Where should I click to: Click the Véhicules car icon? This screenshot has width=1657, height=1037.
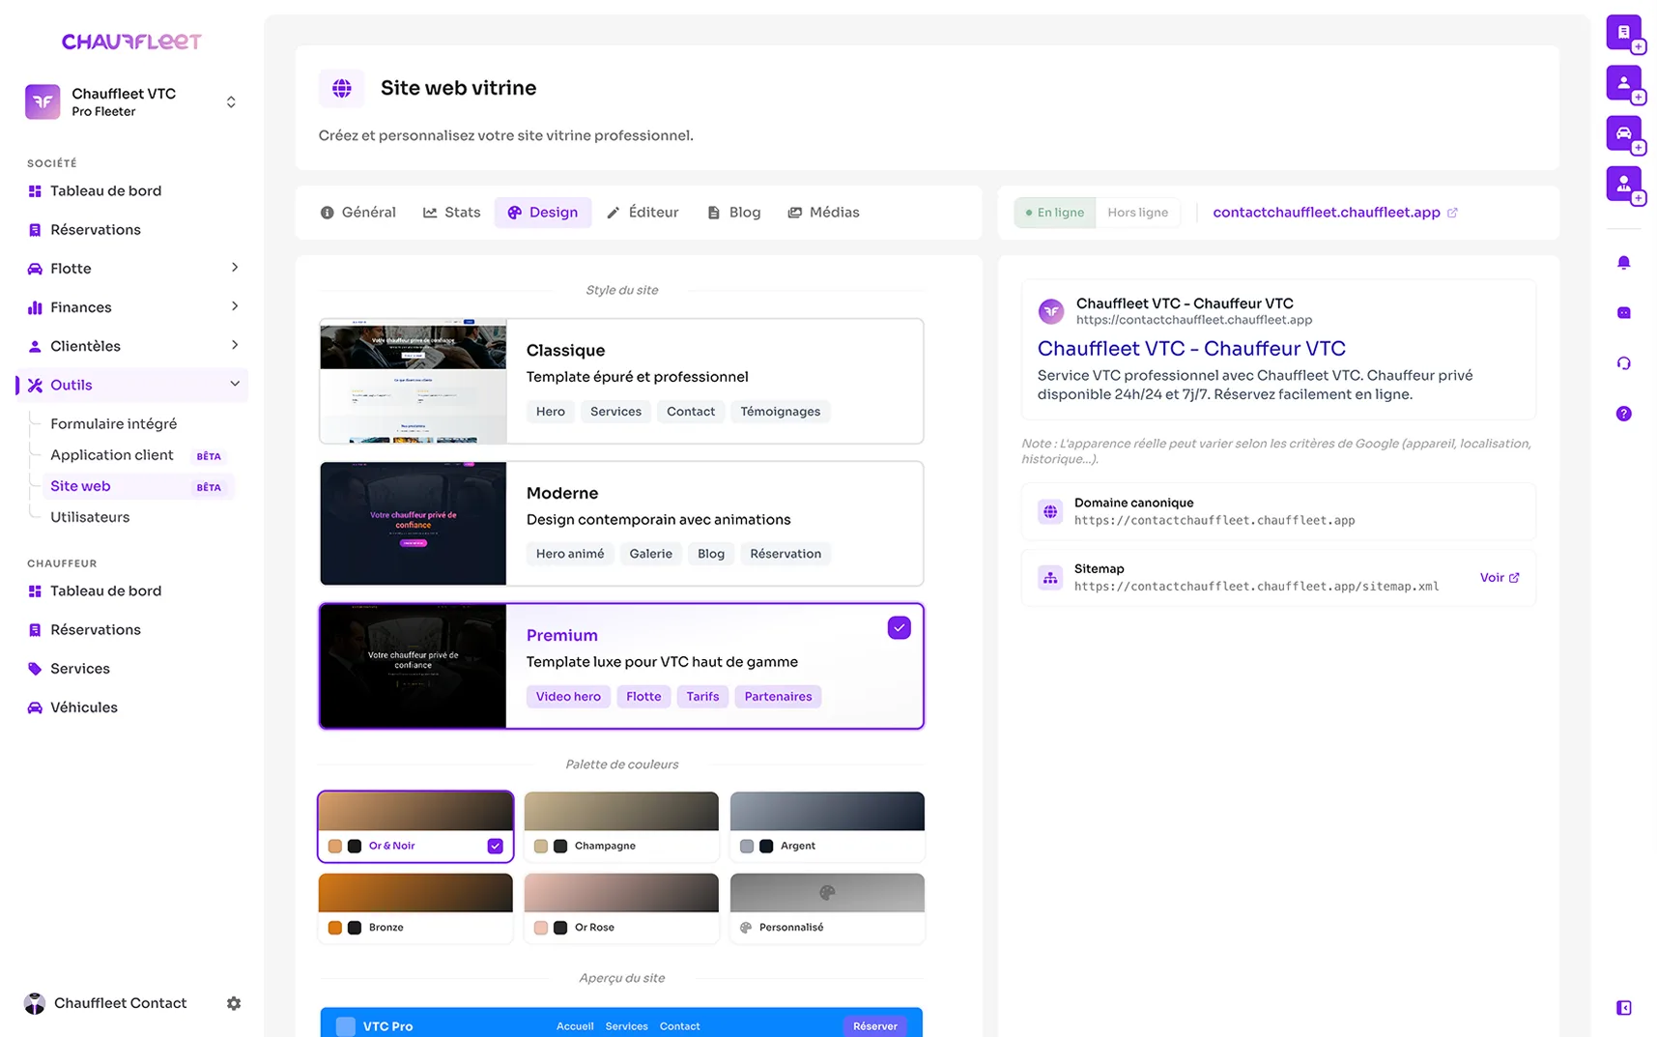tap(35, 707)
